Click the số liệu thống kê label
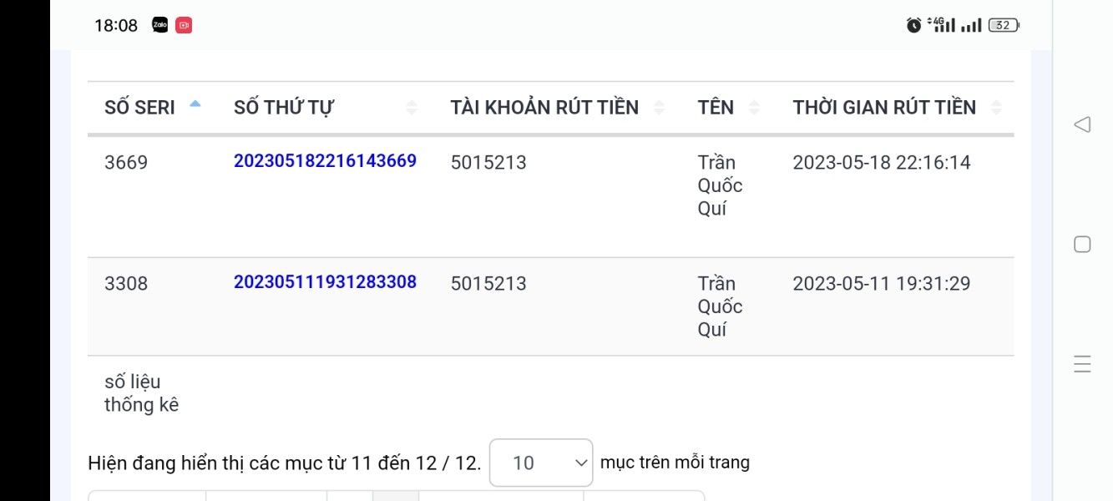This screenshot has width=1113, height=501. 141,393
